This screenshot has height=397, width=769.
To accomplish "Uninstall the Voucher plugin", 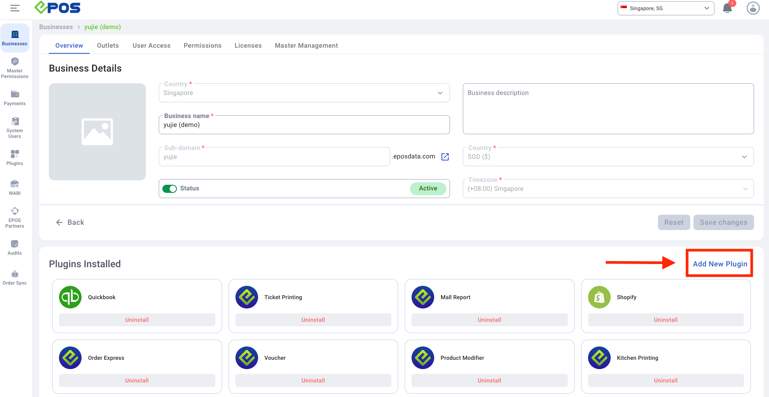I will (x=313, y=380).
